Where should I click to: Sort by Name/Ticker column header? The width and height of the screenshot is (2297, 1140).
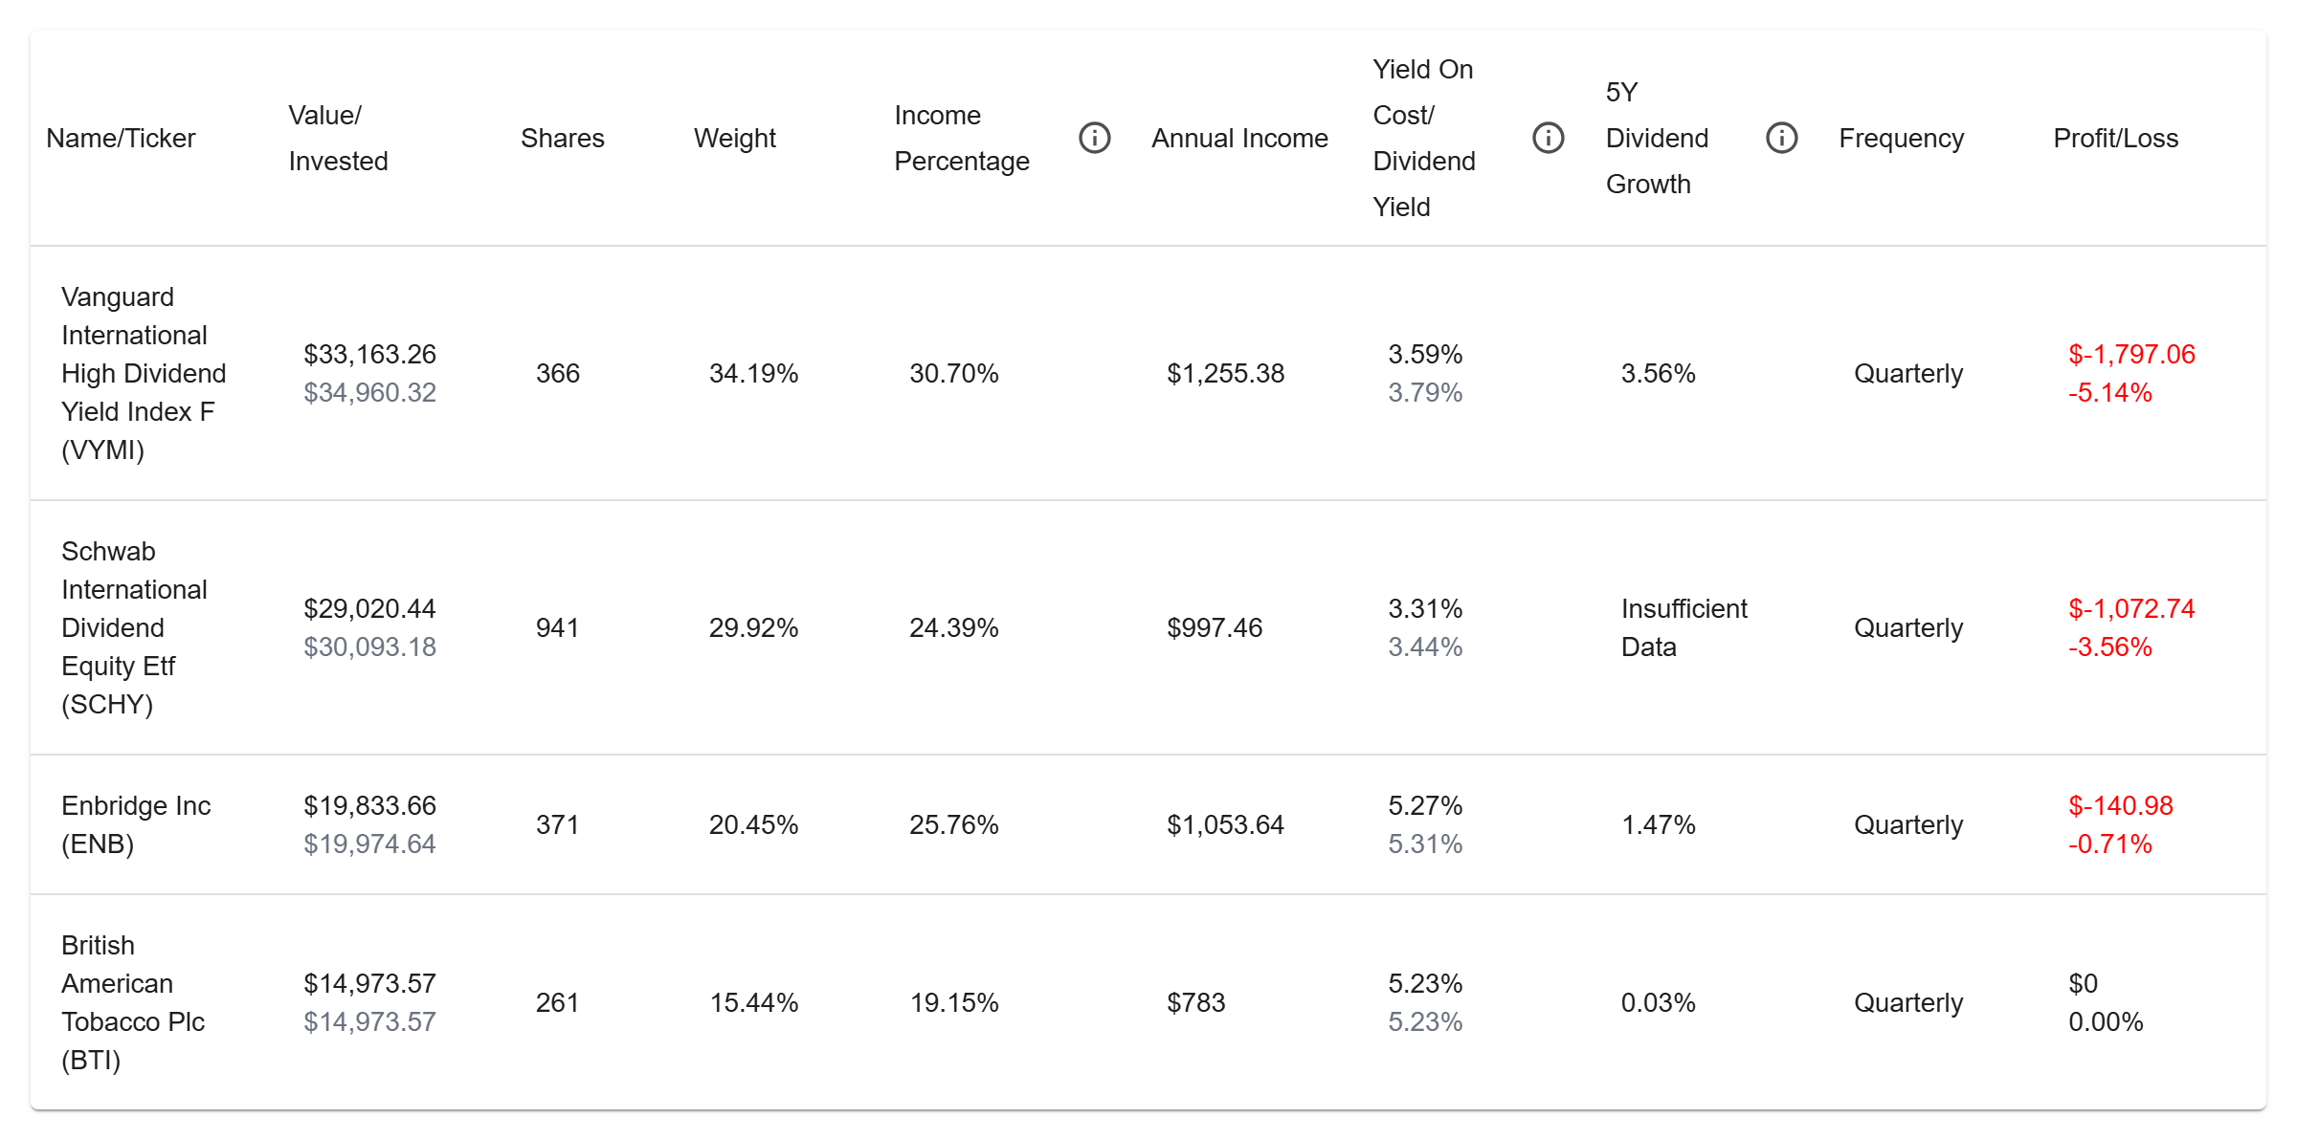[x=121, y=138]
